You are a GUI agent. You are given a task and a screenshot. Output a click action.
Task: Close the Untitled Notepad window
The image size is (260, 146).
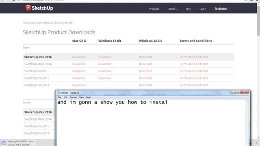245,92
